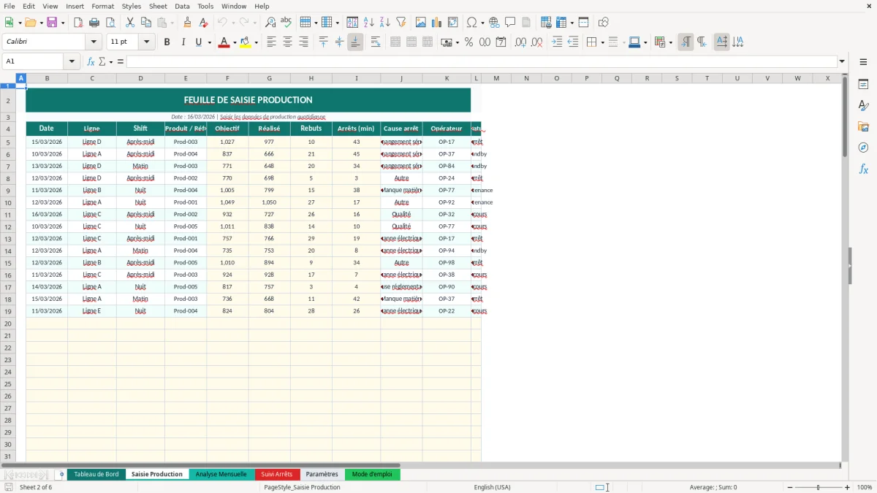Switch to Tableau de Bord sheet tab
Viewport: 877px width, 493px height.
[96, 474]
